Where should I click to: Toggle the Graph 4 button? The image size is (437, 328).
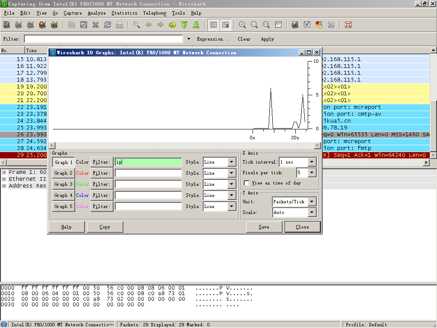[64, 195]
